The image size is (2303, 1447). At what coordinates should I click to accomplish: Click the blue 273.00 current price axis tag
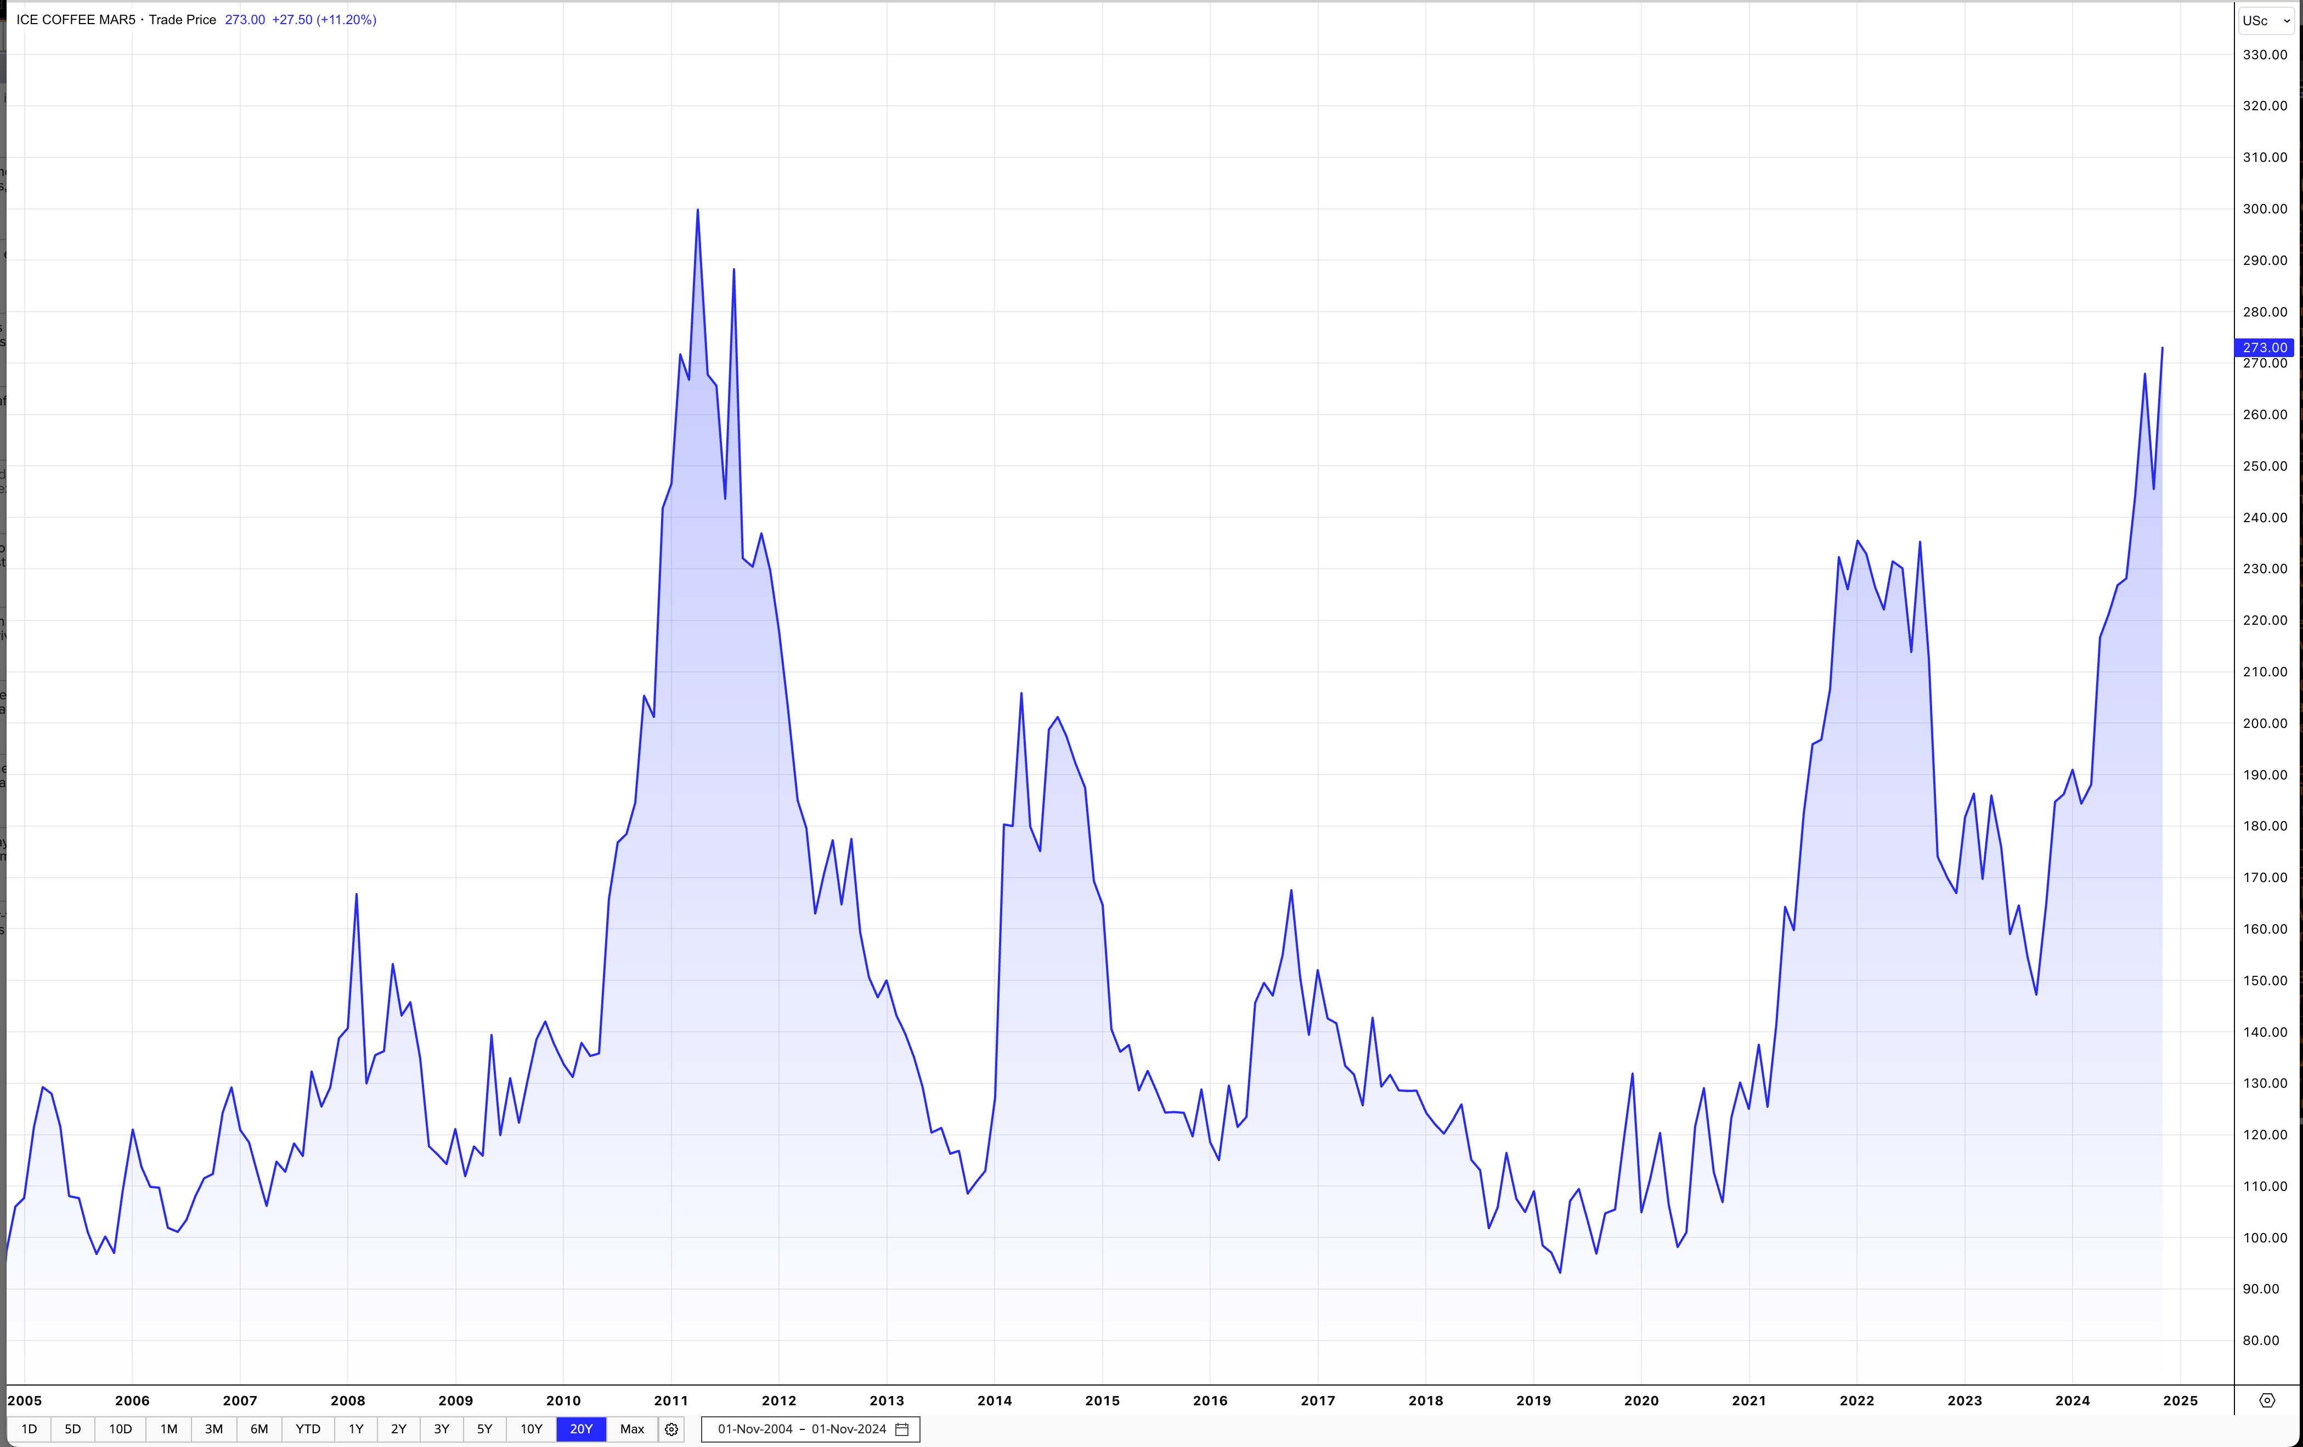tap(2264, 348)
